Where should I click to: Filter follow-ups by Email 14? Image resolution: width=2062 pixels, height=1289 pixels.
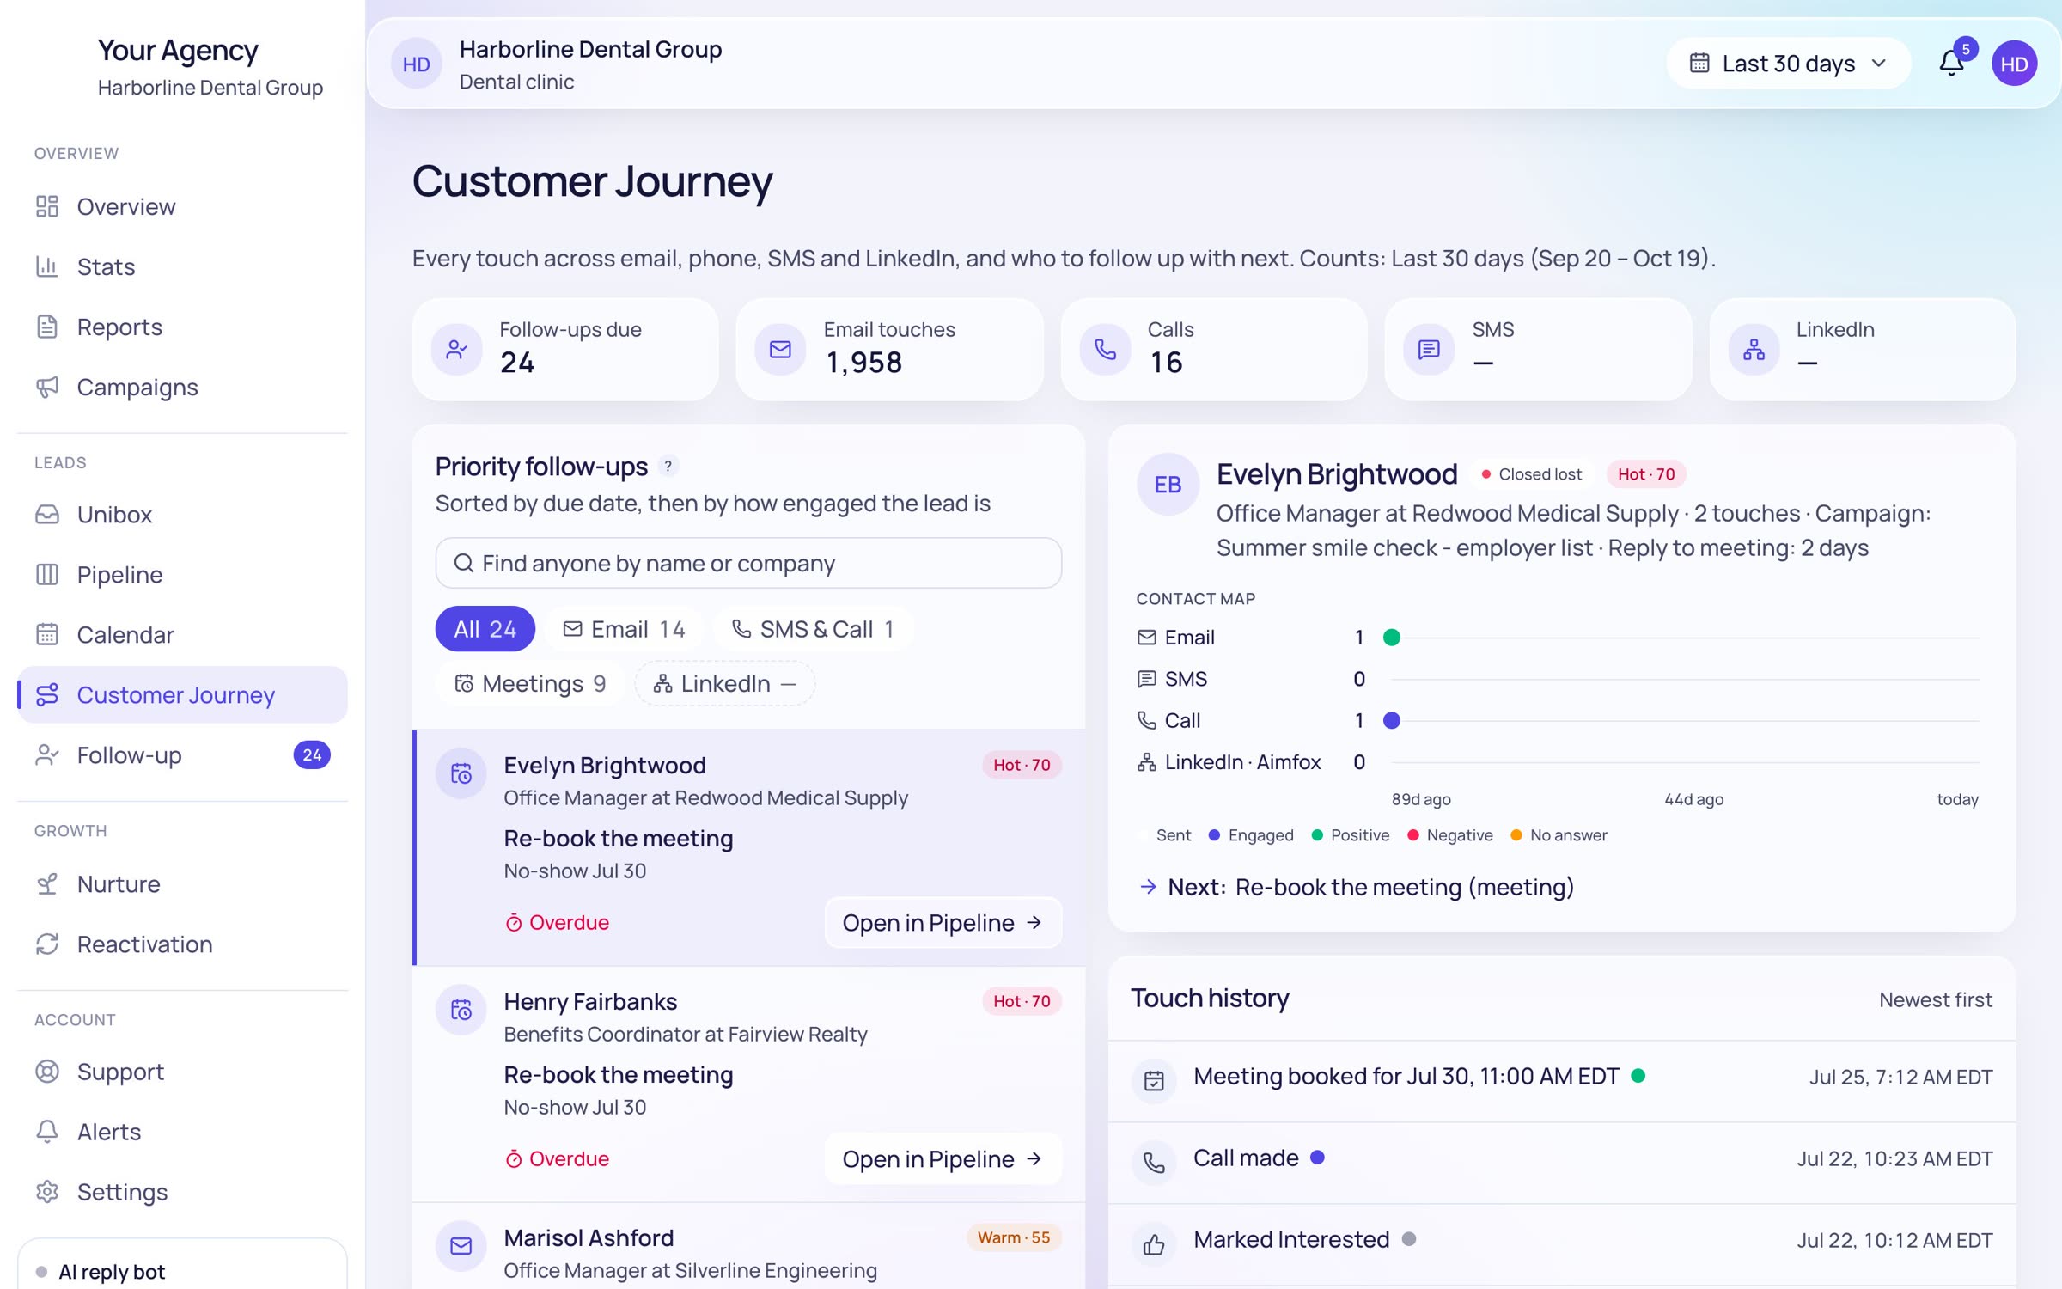tap(625, 629)
